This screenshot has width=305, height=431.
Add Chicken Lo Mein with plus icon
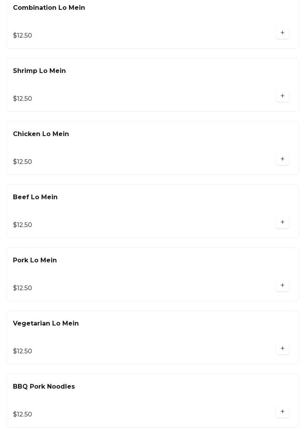pos(282,159)
